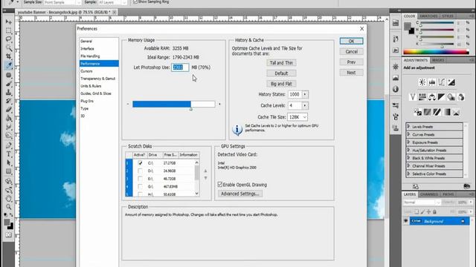The image size is (476, 267).
Task: Select the Type tool
Action: click(8, 154)
